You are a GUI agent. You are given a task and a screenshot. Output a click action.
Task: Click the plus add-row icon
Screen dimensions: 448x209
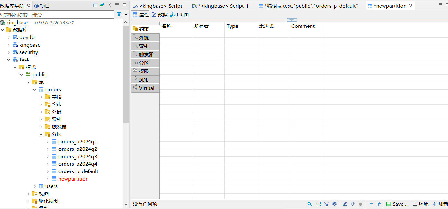[379, 204]
